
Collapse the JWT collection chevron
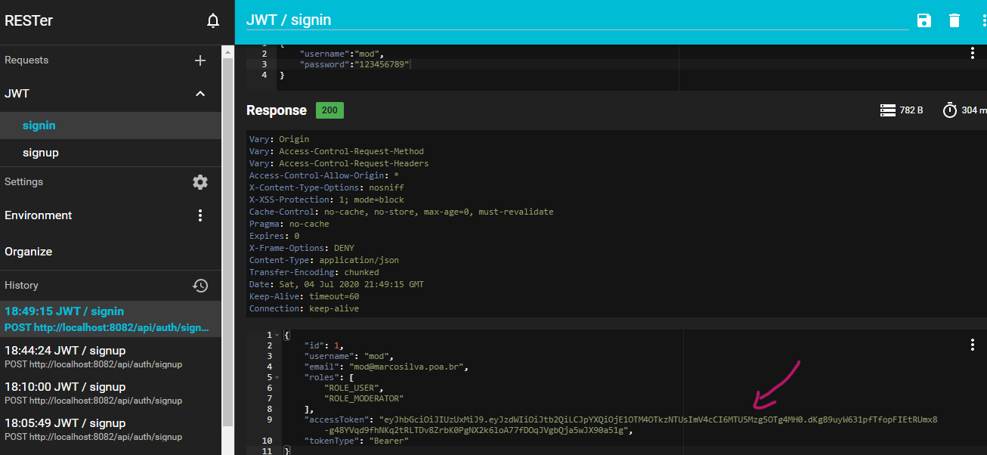(x=200, y=93)
